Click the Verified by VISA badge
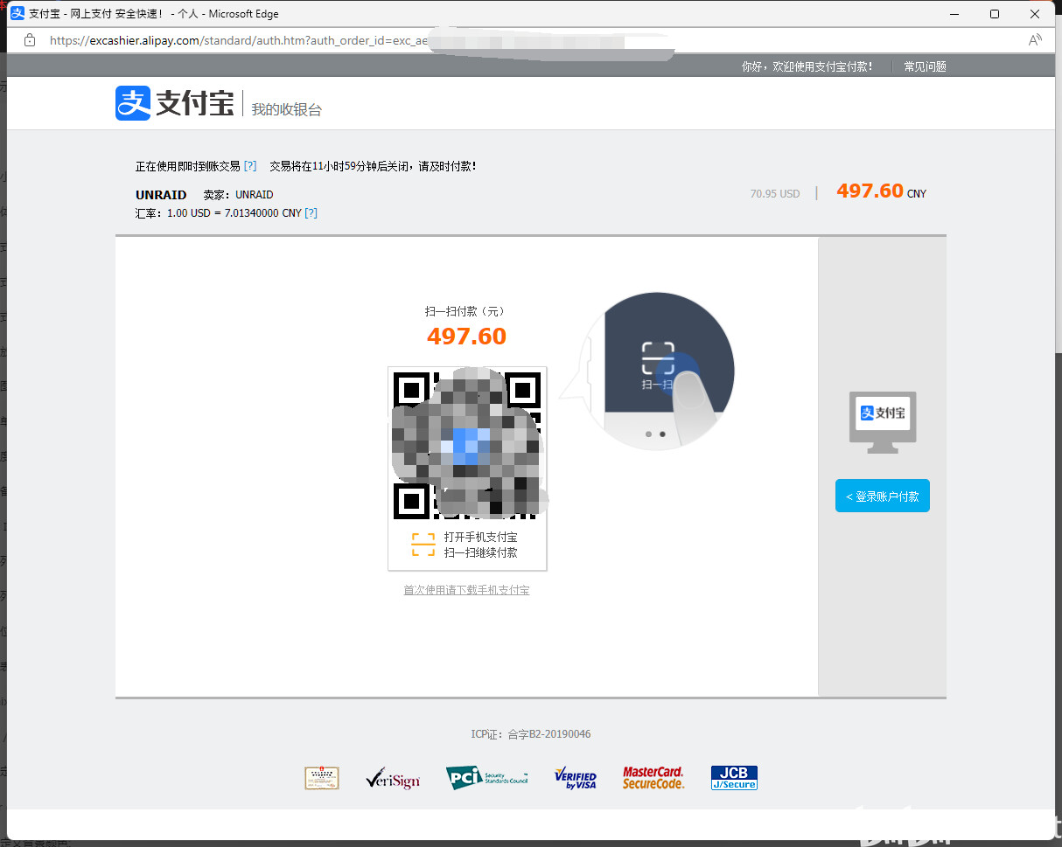This screenshot has width=1062, height=847. (x=576, y=778)
